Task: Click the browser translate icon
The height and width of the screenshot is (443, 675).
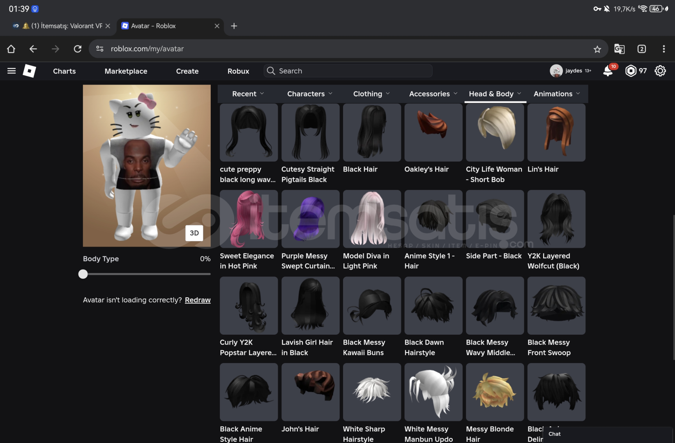Action: (619, 49)
